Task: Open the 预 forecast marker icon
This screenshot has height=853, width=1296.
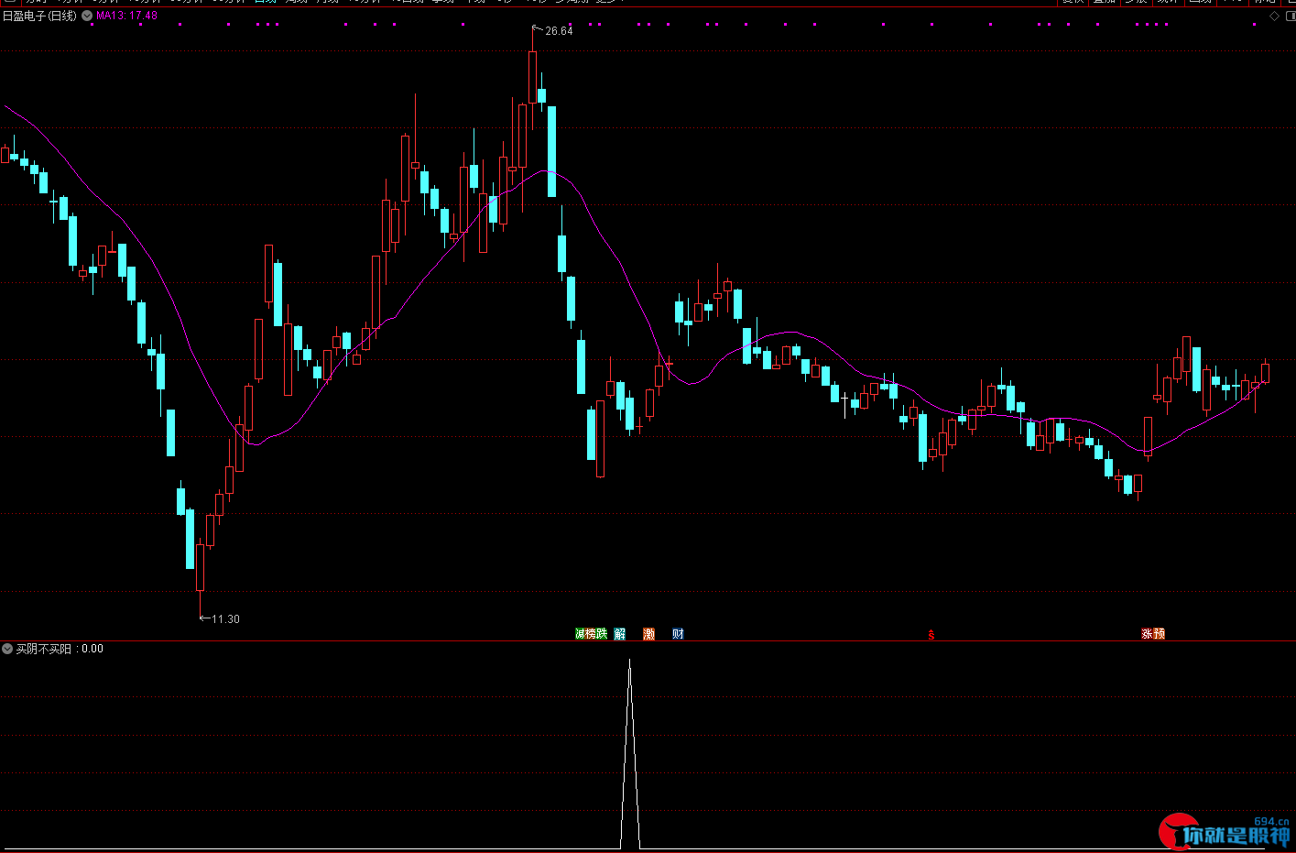Action: coord(1159,634)
